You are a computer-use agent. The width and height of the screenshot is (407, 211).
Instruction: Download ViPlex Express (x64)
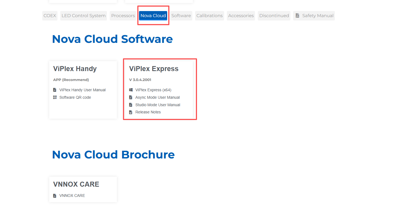[x=153, y=90]
